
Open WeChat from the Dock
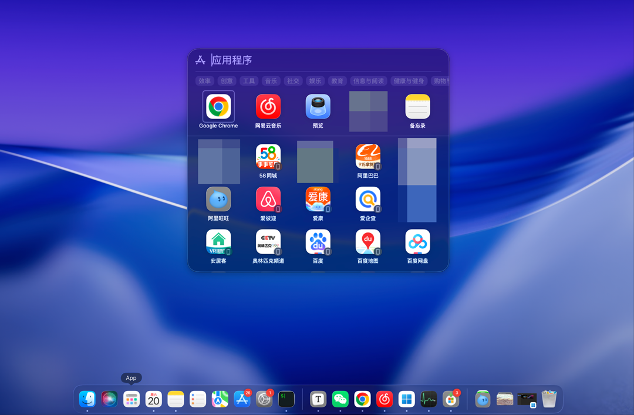pyautogui.click(x=340, y=399)
